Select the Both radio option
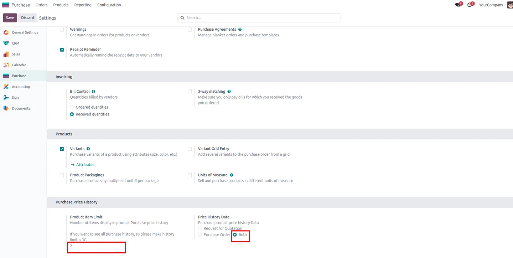 point(235,235)
